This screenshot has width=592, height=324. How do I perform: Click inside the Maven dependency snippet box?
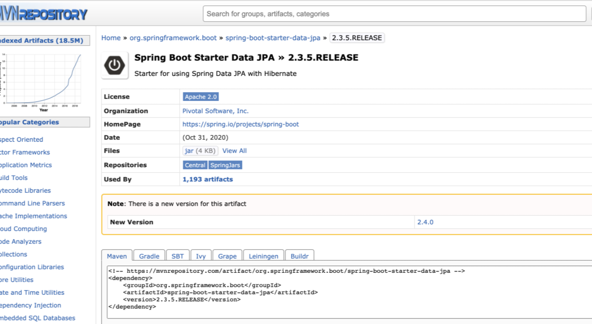pos(349,292)
